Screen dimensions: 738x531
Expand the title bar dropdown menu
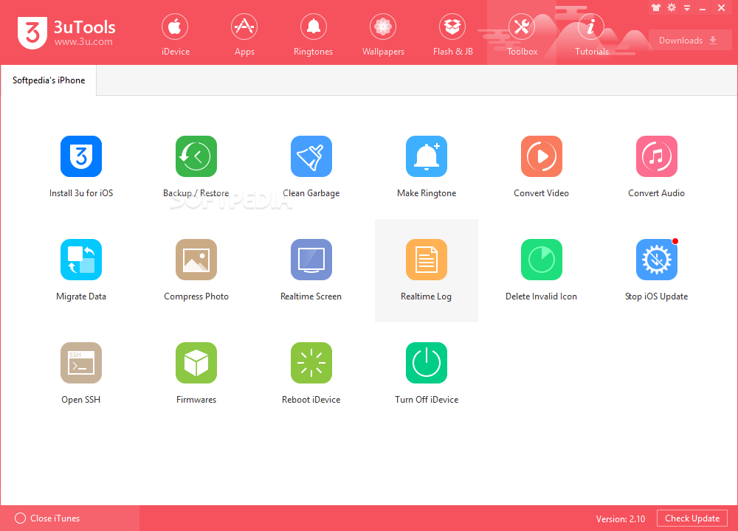click(x=687, y=8)
